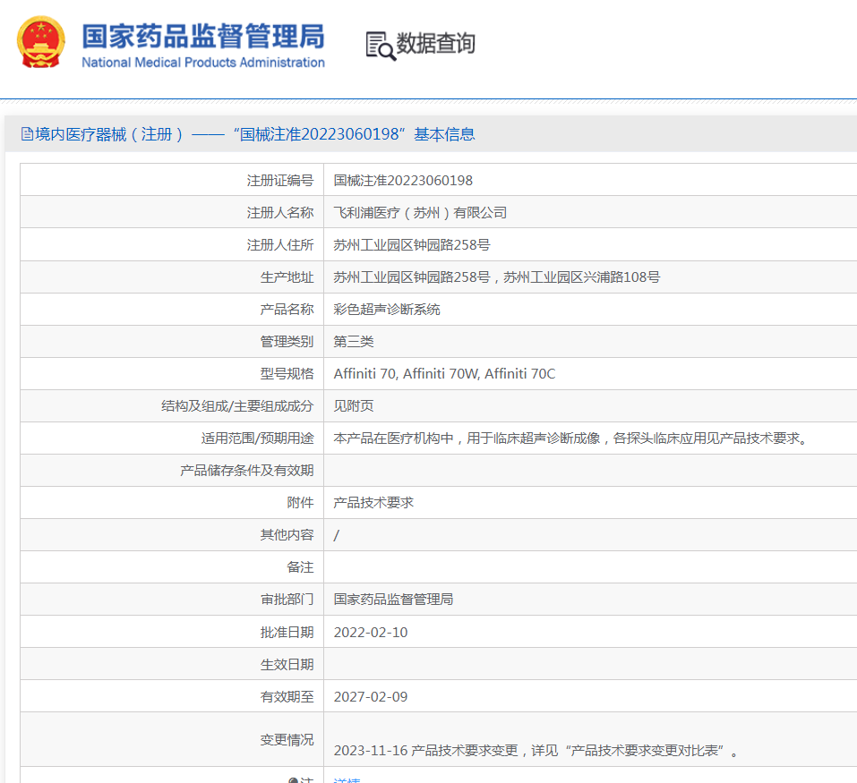Select the 本产品在医疗机构中 usage description
Screen dimensions: 857x783
point(570,438)
